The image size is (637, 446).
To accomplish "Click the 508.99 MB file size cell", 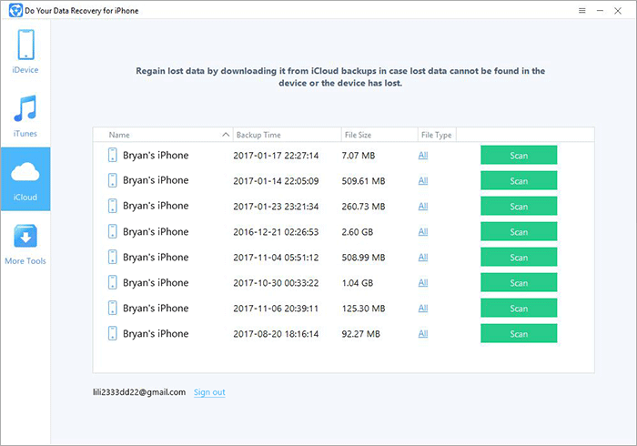I will [x=363, y=257].
